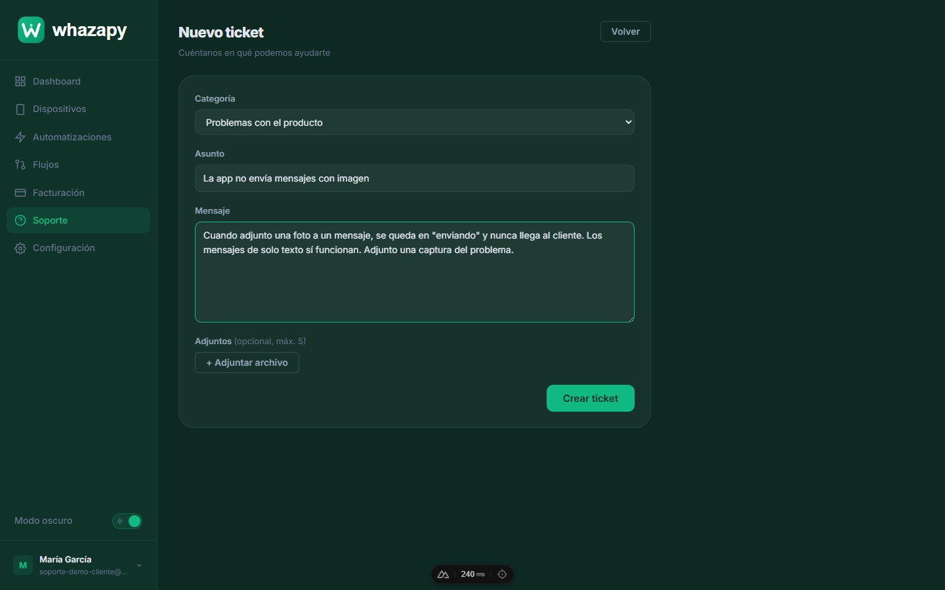This screenshot has height=590, width=945.
Task: Click the 'Nuevo ticket' heading
Action: 221,32
